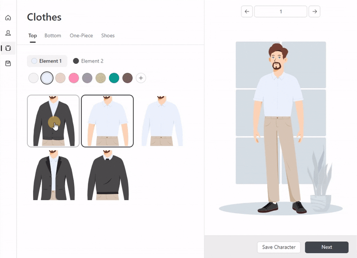Select Element 2 color target
This screenshot has height=258, width=357.
coord(88,61)
